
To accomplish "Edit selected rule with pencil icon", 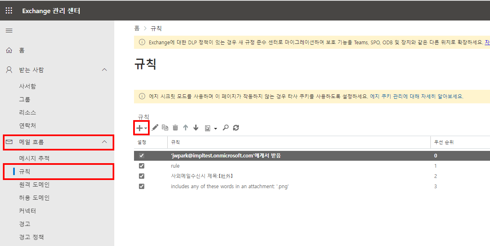I will click(155, 127).
